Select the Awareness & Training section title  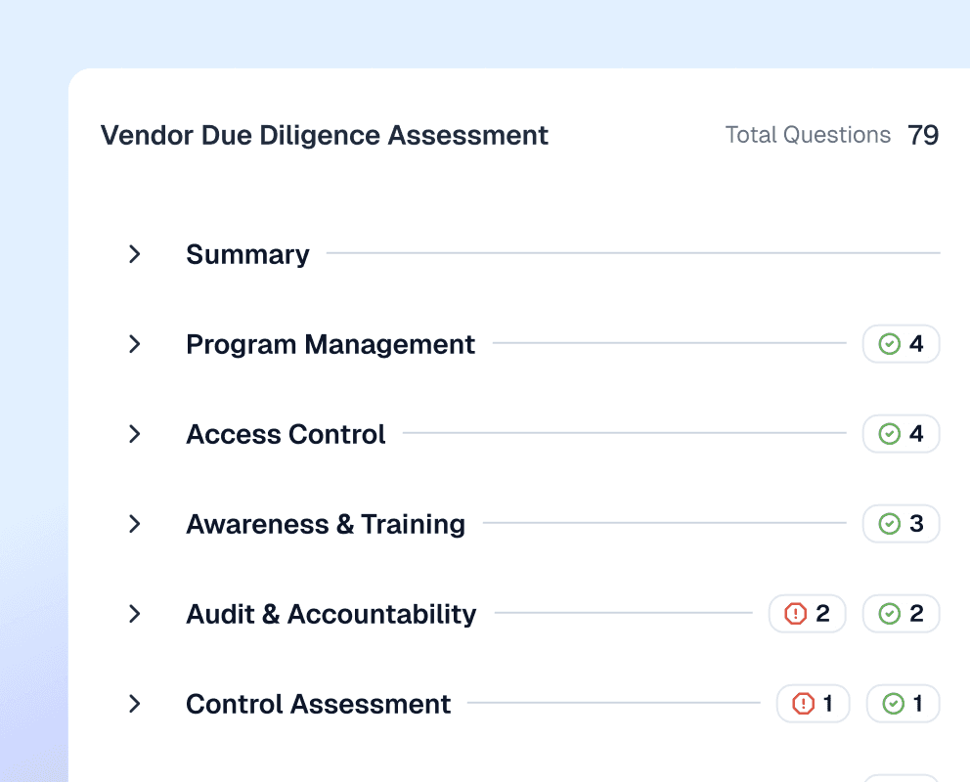pyautogui.click(x=326, y=524)
